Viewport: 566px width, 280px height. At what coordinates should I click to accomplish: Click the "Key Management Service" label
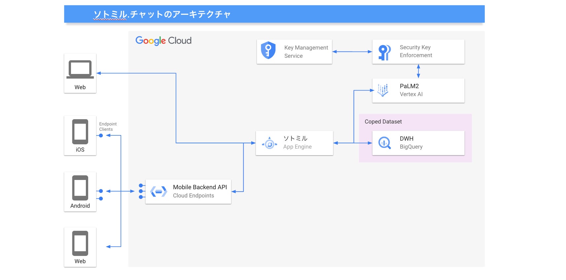[x=306, y=52]
